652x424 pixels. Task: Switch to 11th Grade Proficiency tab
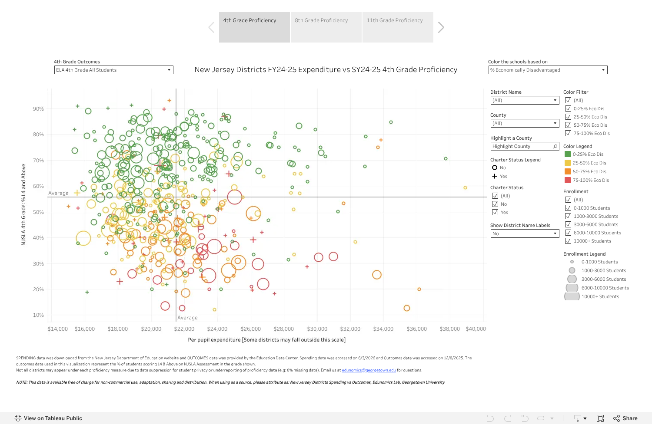398,27
